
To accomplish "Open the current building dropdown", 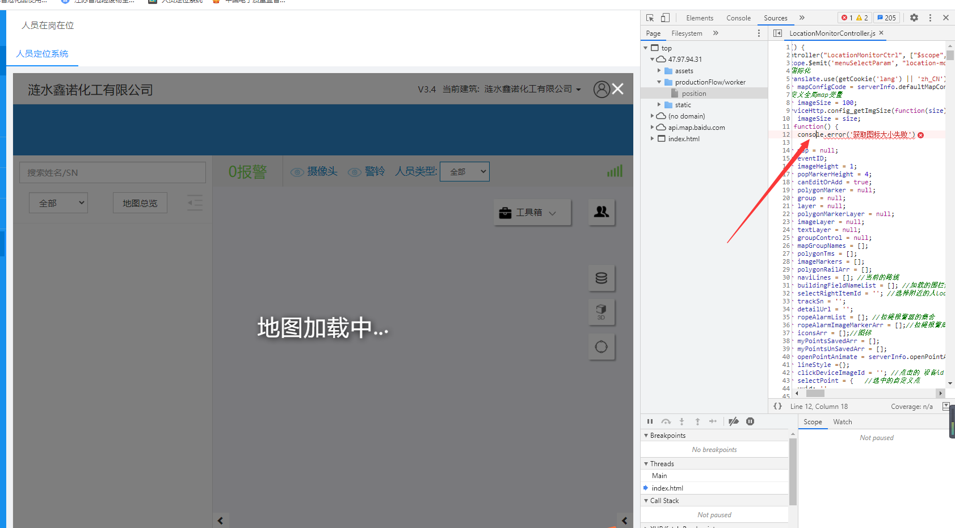I will pyautogui.click(x=533, y=89).
